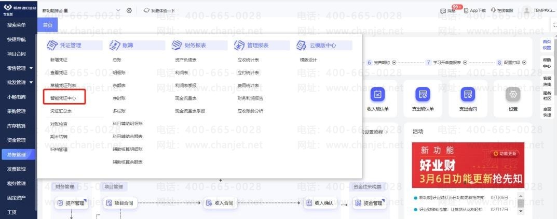Image resolution: width=557 pixels, height=219 pixels.
Task: Open 收入确认 node in the flowchart
Action: 320,203
